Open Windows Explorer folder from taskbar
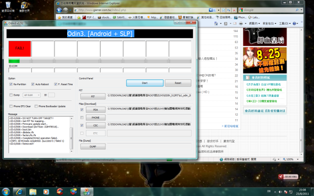The width and height of the screenshot is (314, 196). [33, 192]
